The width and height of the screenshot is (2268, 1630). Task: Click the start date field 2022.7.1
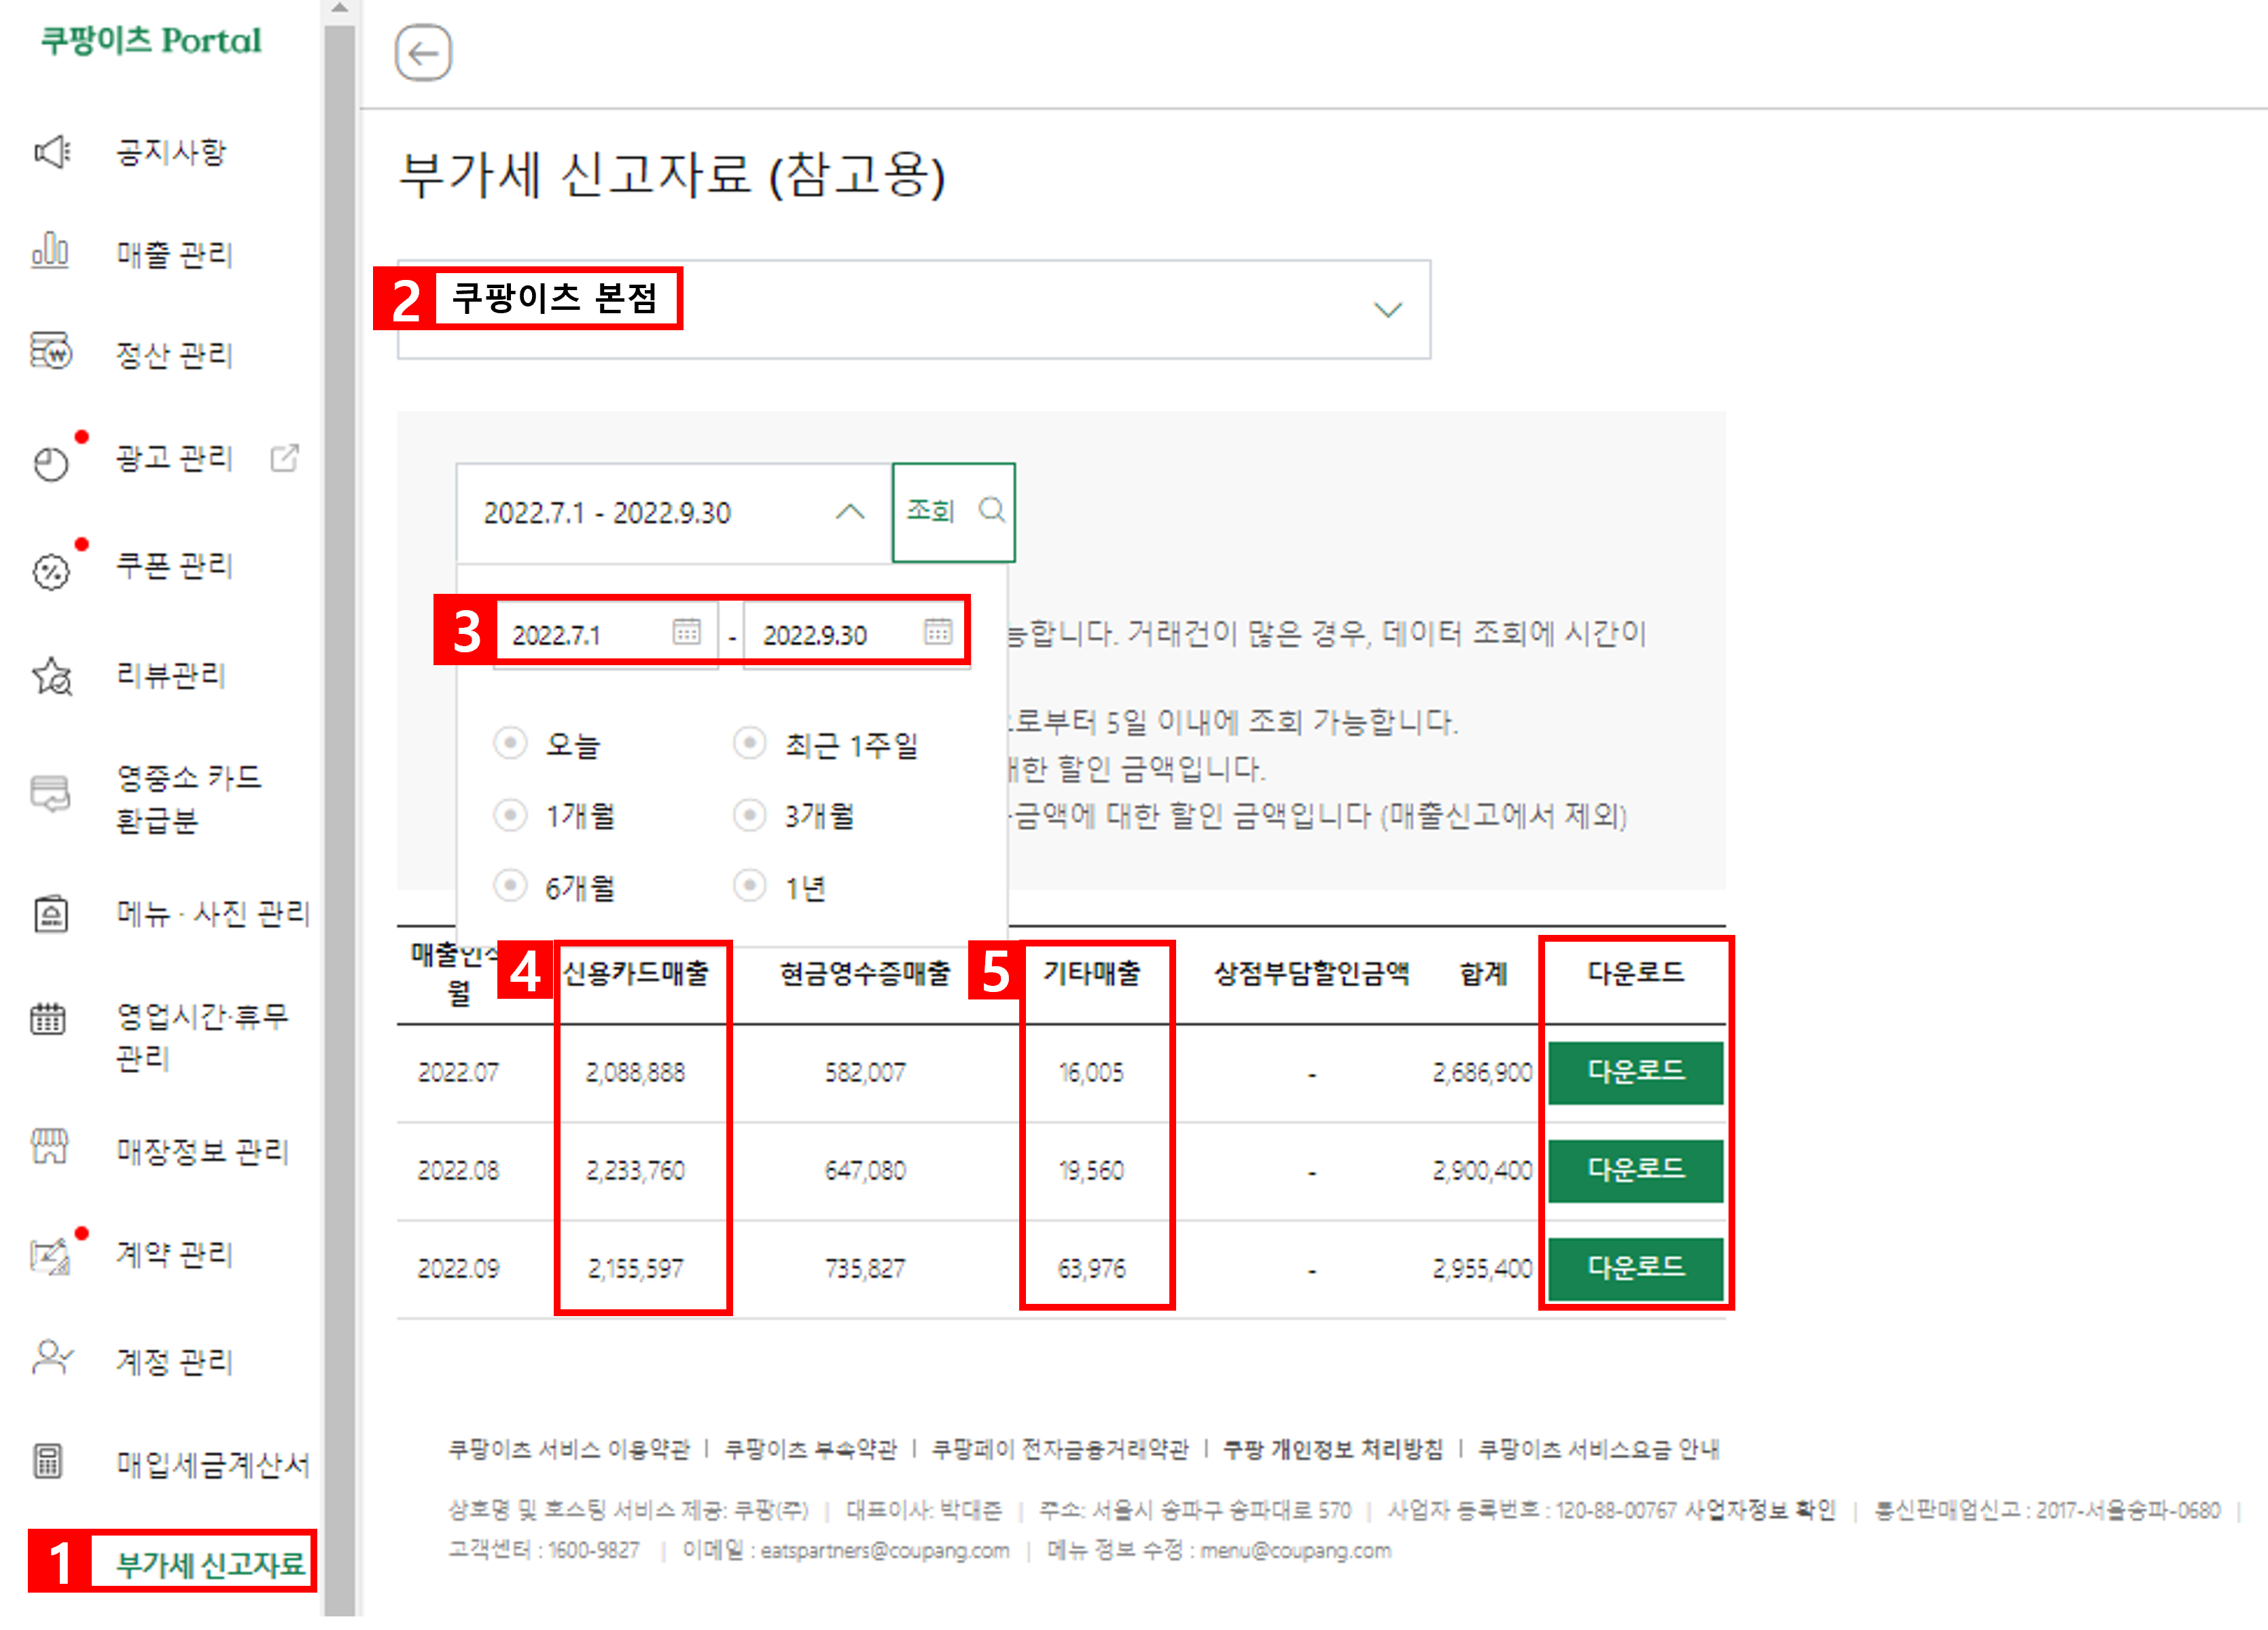coord(605,634)
